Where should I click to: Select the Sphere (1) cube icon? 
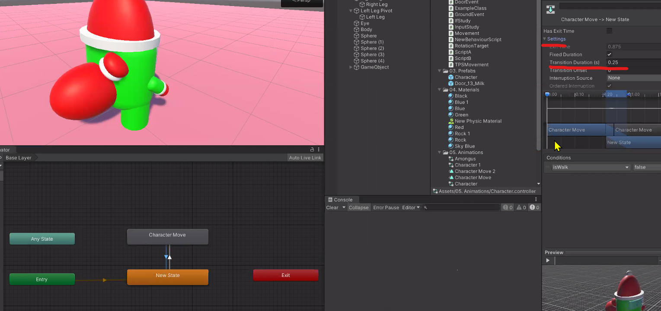click(x=357, y=42)
